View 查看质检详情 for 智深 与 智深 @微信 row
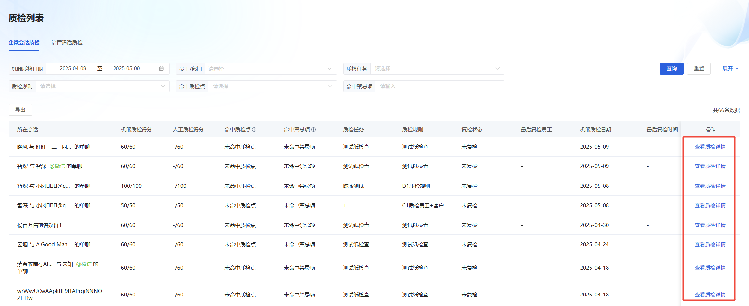Screen dimensions: 749x306 click(x=710, y=166)
